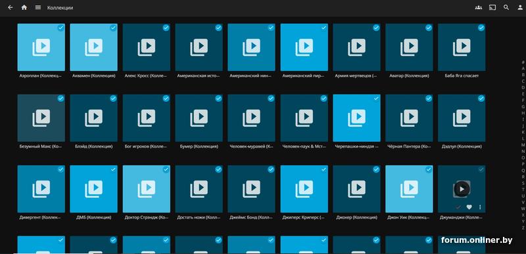
Task: Open the Аватар collection thumbnail
Action: 409,47
